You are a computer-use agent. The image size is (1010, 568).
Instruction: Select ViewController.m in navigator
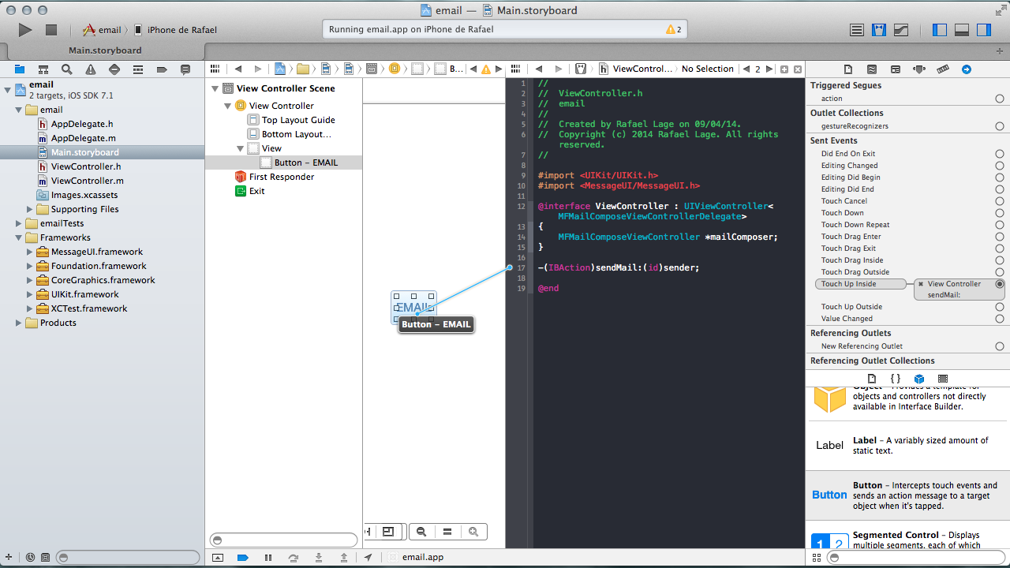click(x=87, y=181)
